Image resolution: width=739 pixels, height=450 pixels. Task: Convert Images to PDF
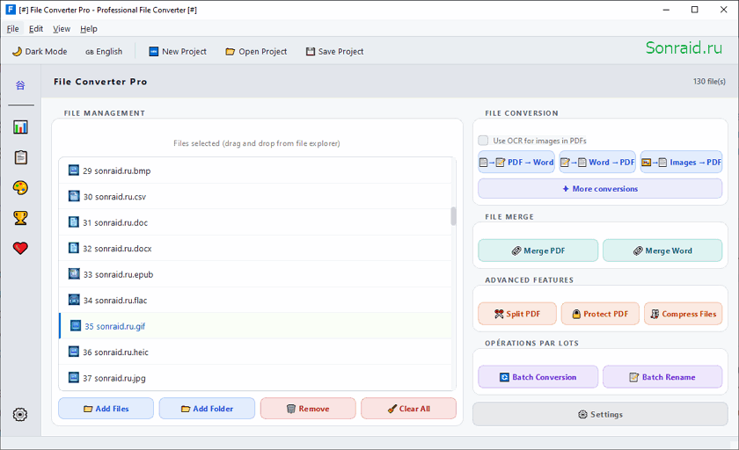coord(681,162)
